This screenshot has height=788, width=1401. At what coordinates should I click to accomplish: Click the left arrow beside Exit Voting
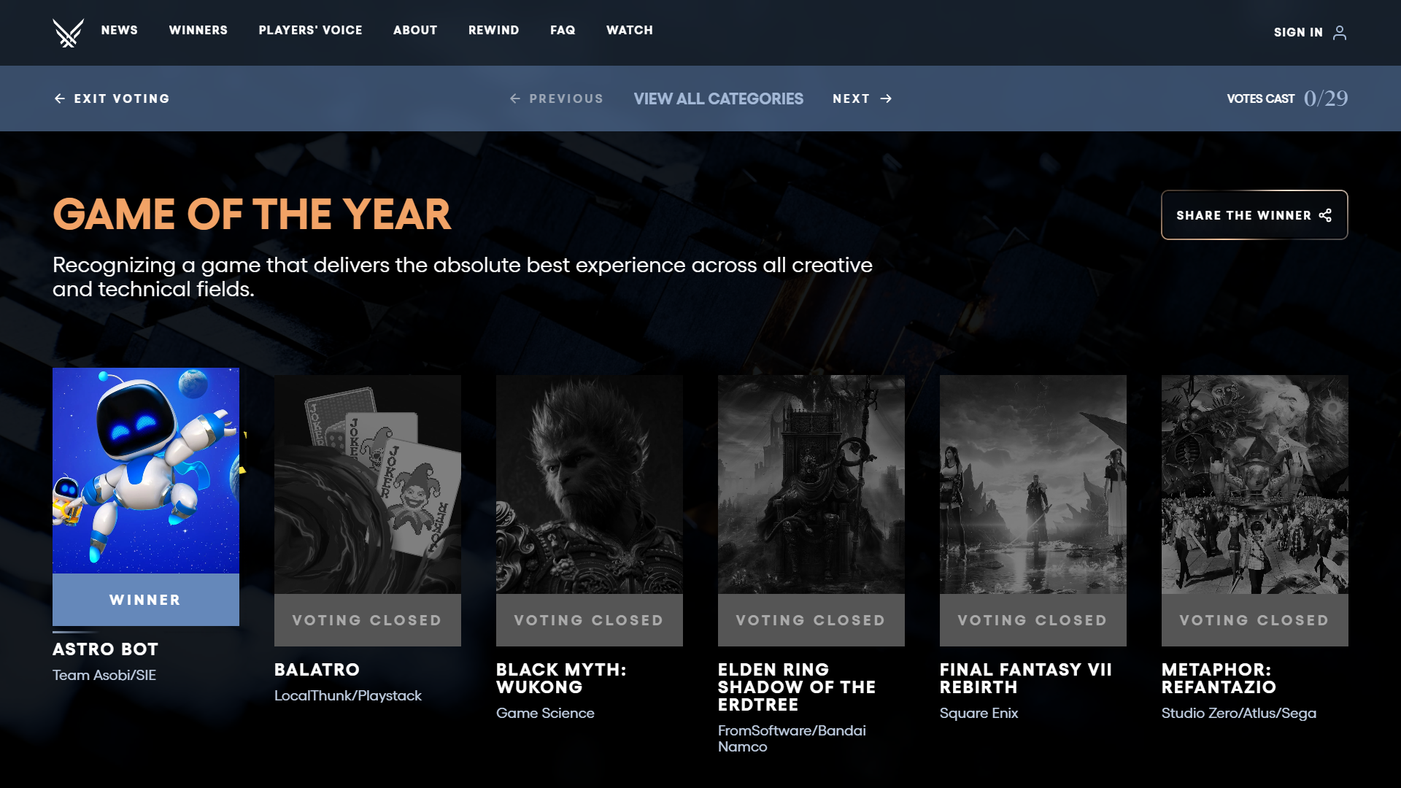click(x=60, y=98)
